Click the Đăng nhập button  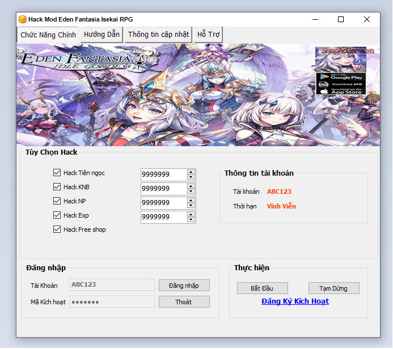click(x=184, y=286)
